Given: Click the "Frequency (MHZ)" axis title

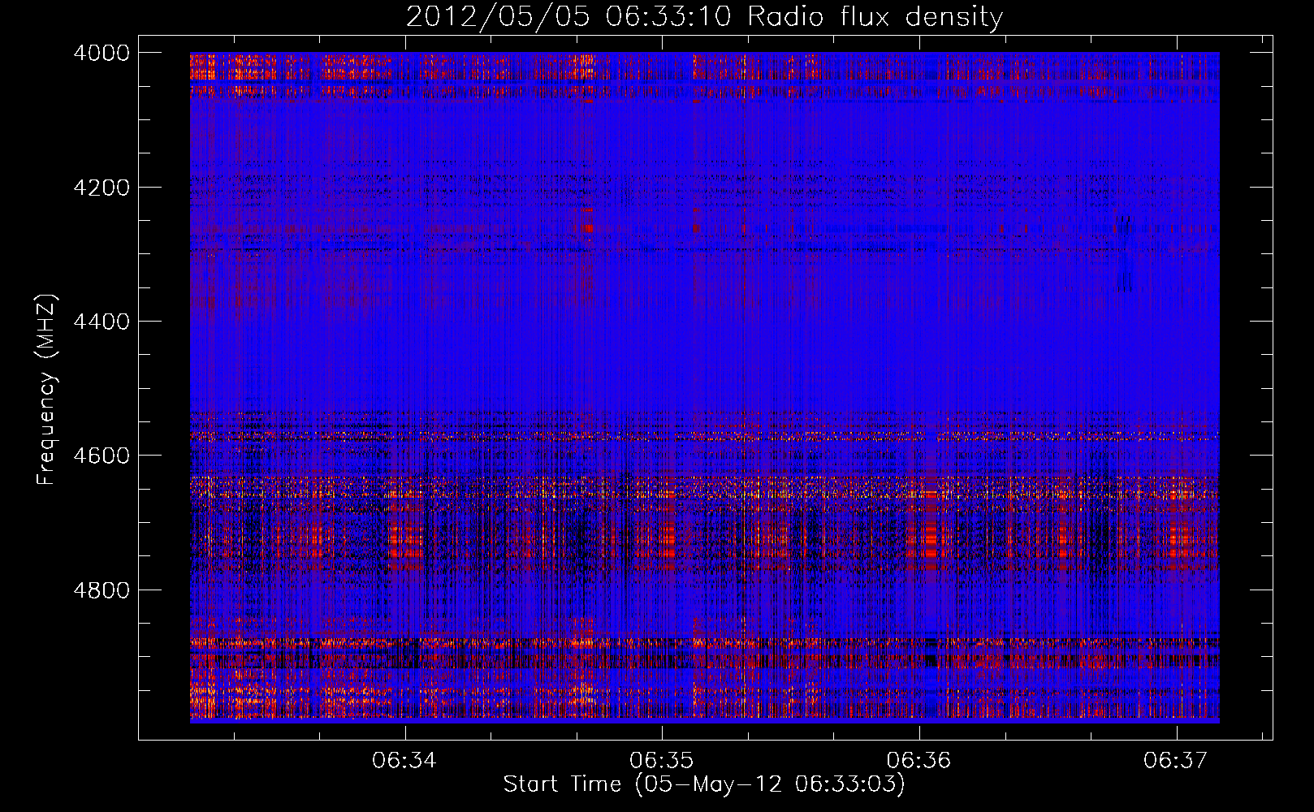Looking at the screenshot, I should [47, 390].
